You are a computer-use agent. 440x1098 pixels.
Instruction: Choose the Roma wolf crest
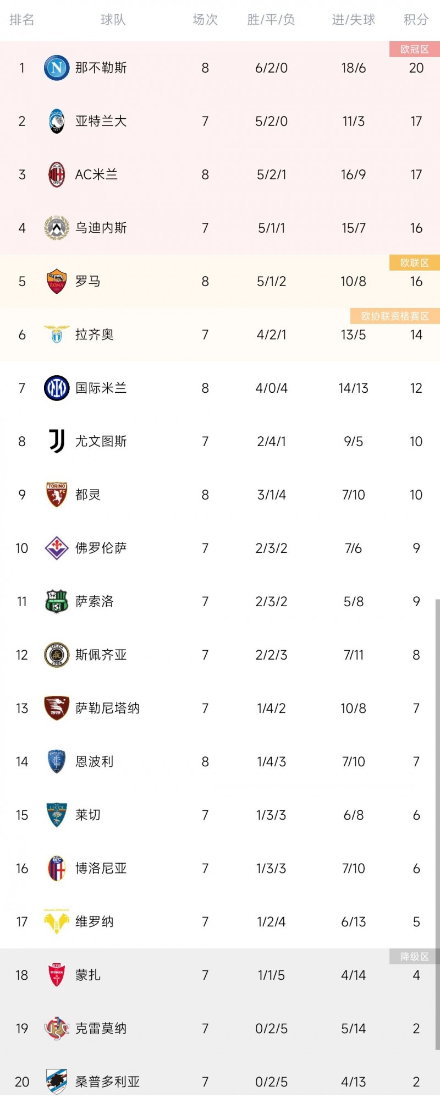click(57, 281)
